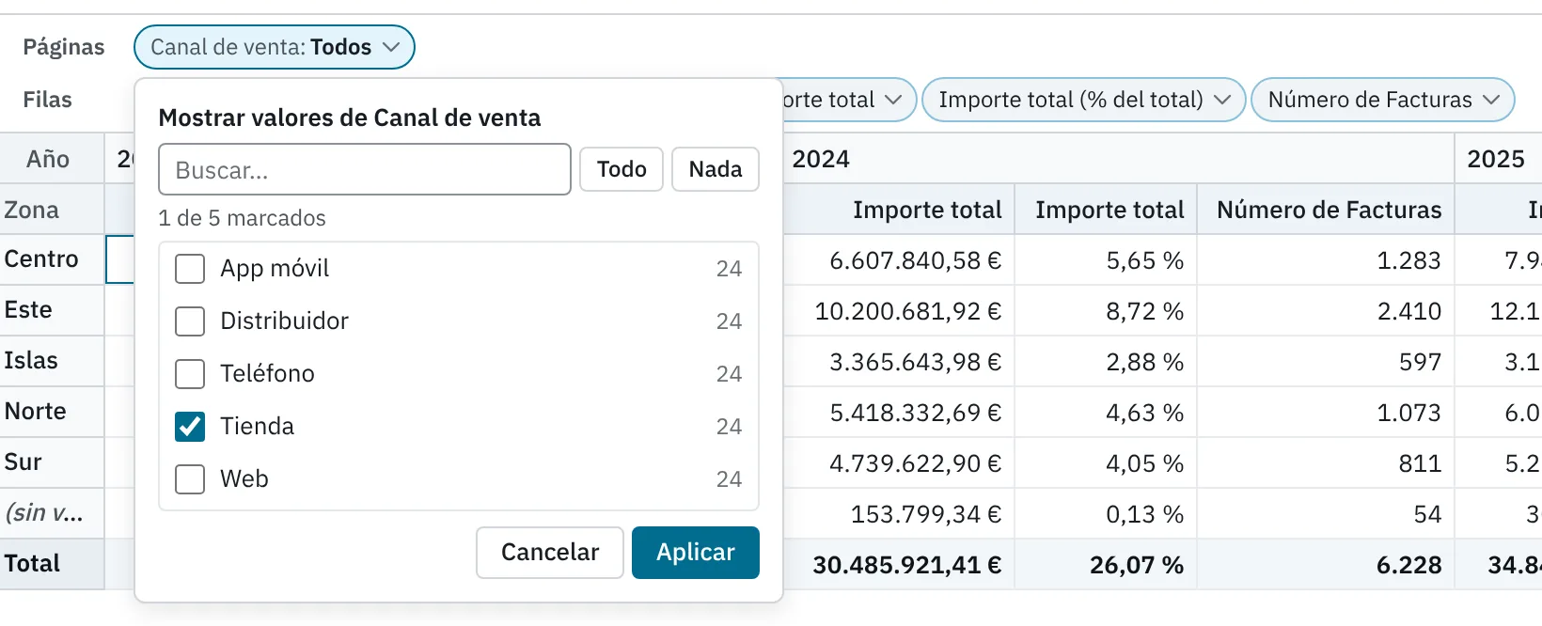Viewport: 1542px width, 626px height.
Task: Select the Norte row header
Action: point(52,412)
